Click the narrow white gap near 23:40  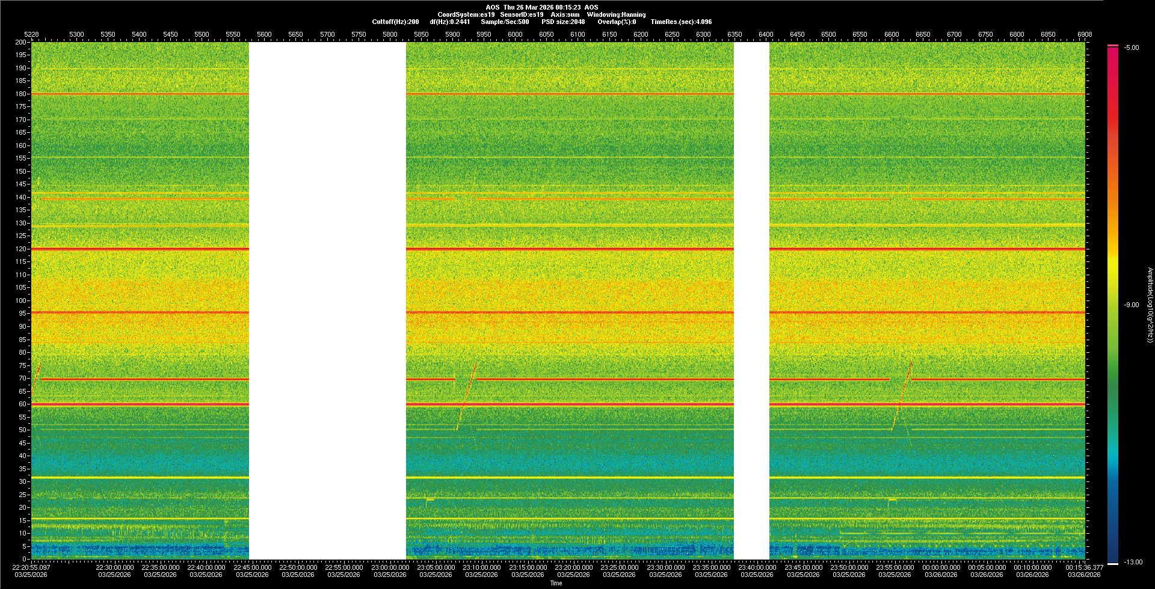(751, 301)
